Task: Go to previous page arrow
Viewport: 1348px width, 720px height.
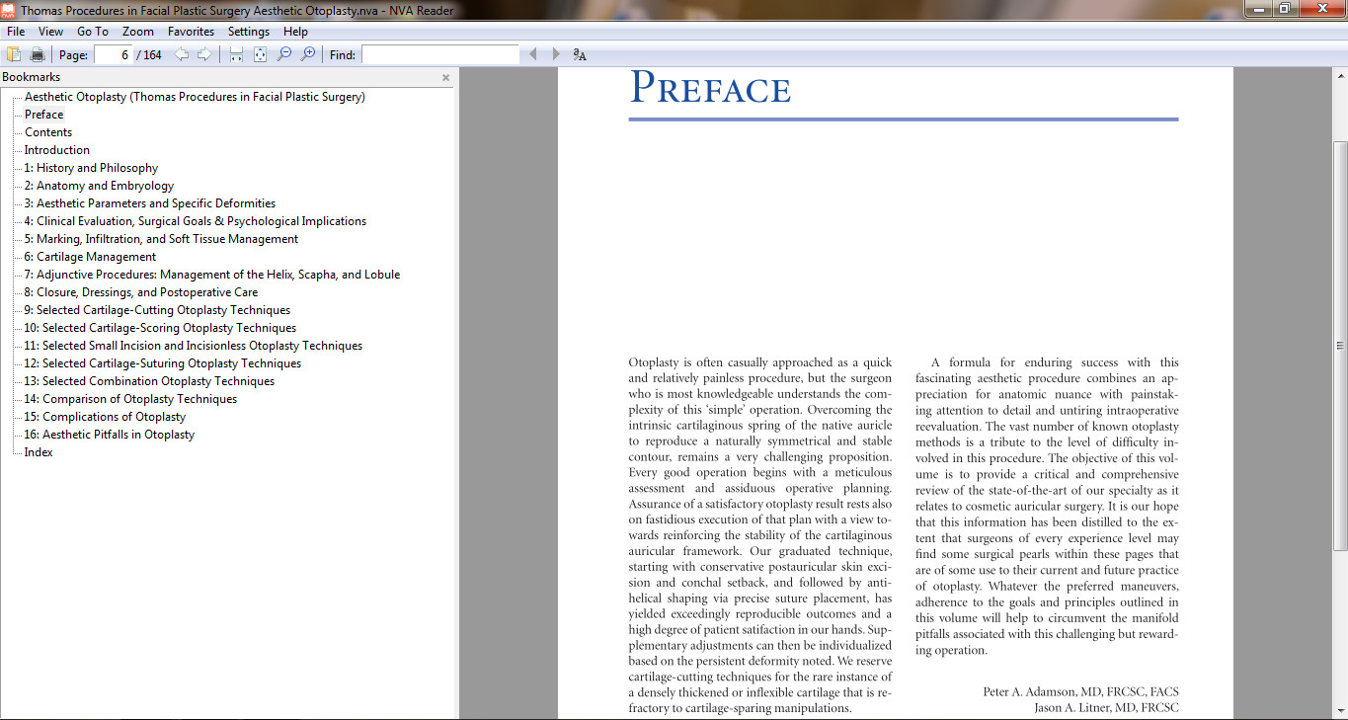Action: click(x=182, y=54)
